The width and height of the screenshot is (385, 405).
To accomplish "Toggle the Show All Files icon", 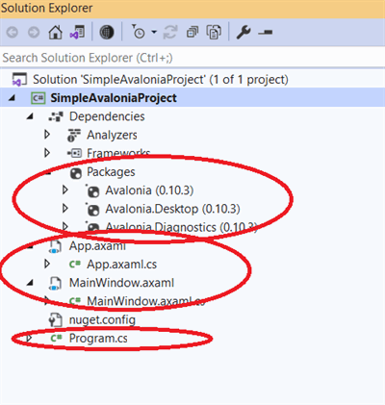I will pyautogui.click(x=214, y=33).
